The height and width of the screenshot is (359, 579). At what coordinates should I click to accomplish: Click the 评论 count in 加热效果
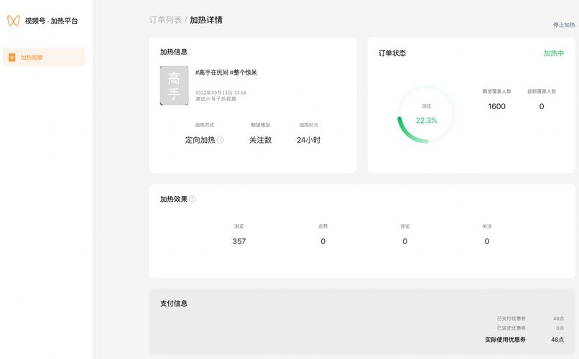click(x=404, y=241)
